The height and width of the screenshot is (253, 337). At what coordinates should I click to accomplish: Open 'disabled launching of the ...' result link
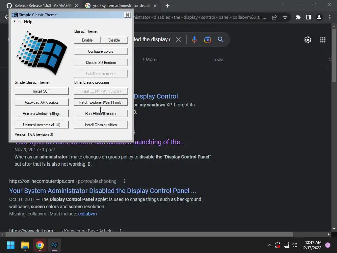coord(160,142)
